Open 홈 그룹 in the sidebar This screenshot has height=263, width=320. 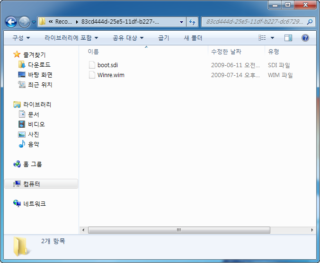[x=33, y=164]
